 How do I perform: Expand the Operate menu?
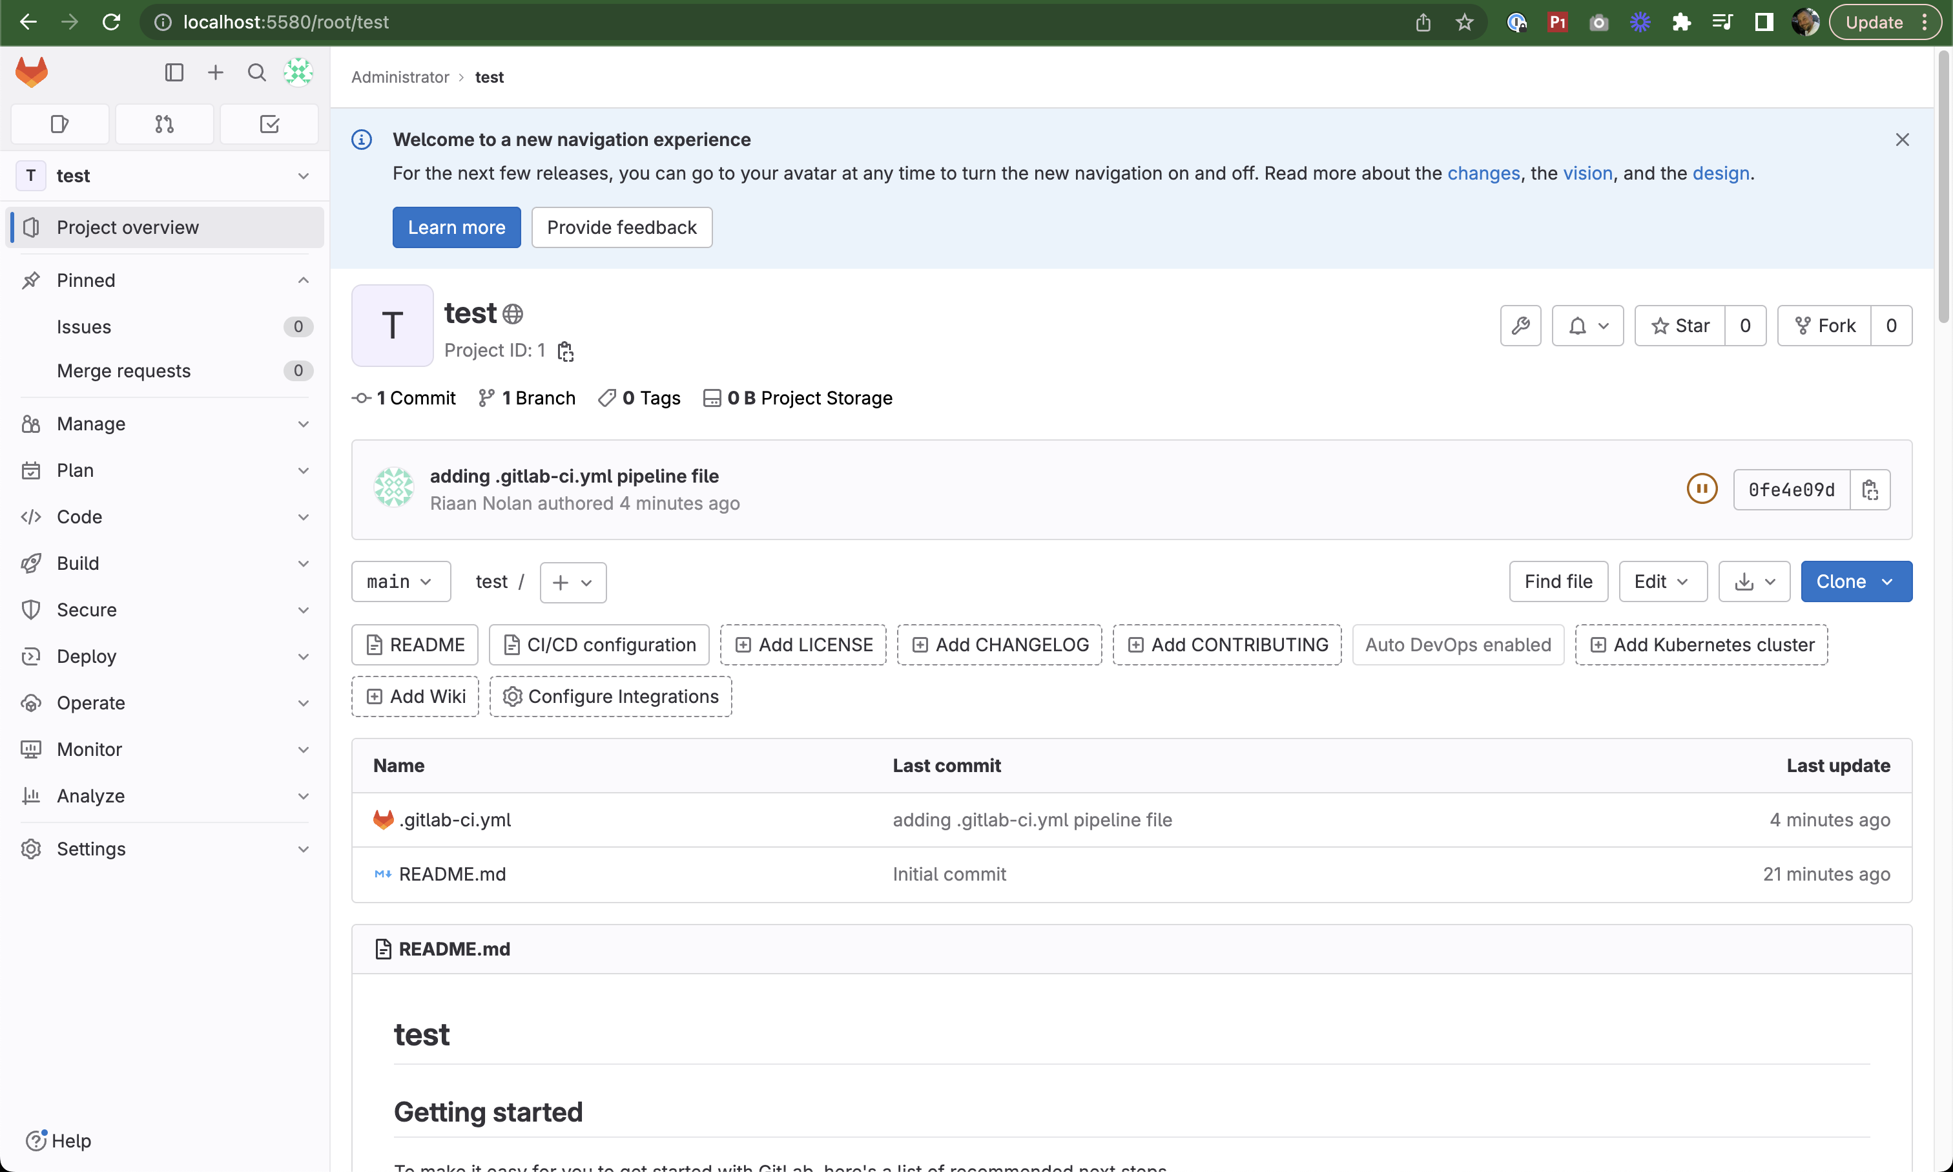[x=165, y=704]
